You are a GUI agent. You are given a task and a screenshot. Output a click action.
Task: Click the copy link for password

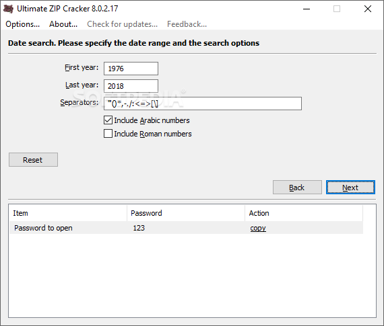coord(258,228)
